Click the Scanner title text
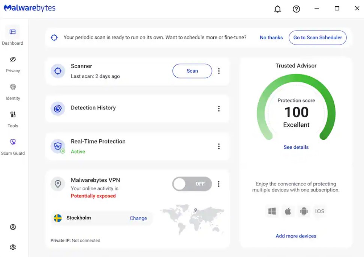Viewport: 364px width, 257px height. tap(81, 66)
